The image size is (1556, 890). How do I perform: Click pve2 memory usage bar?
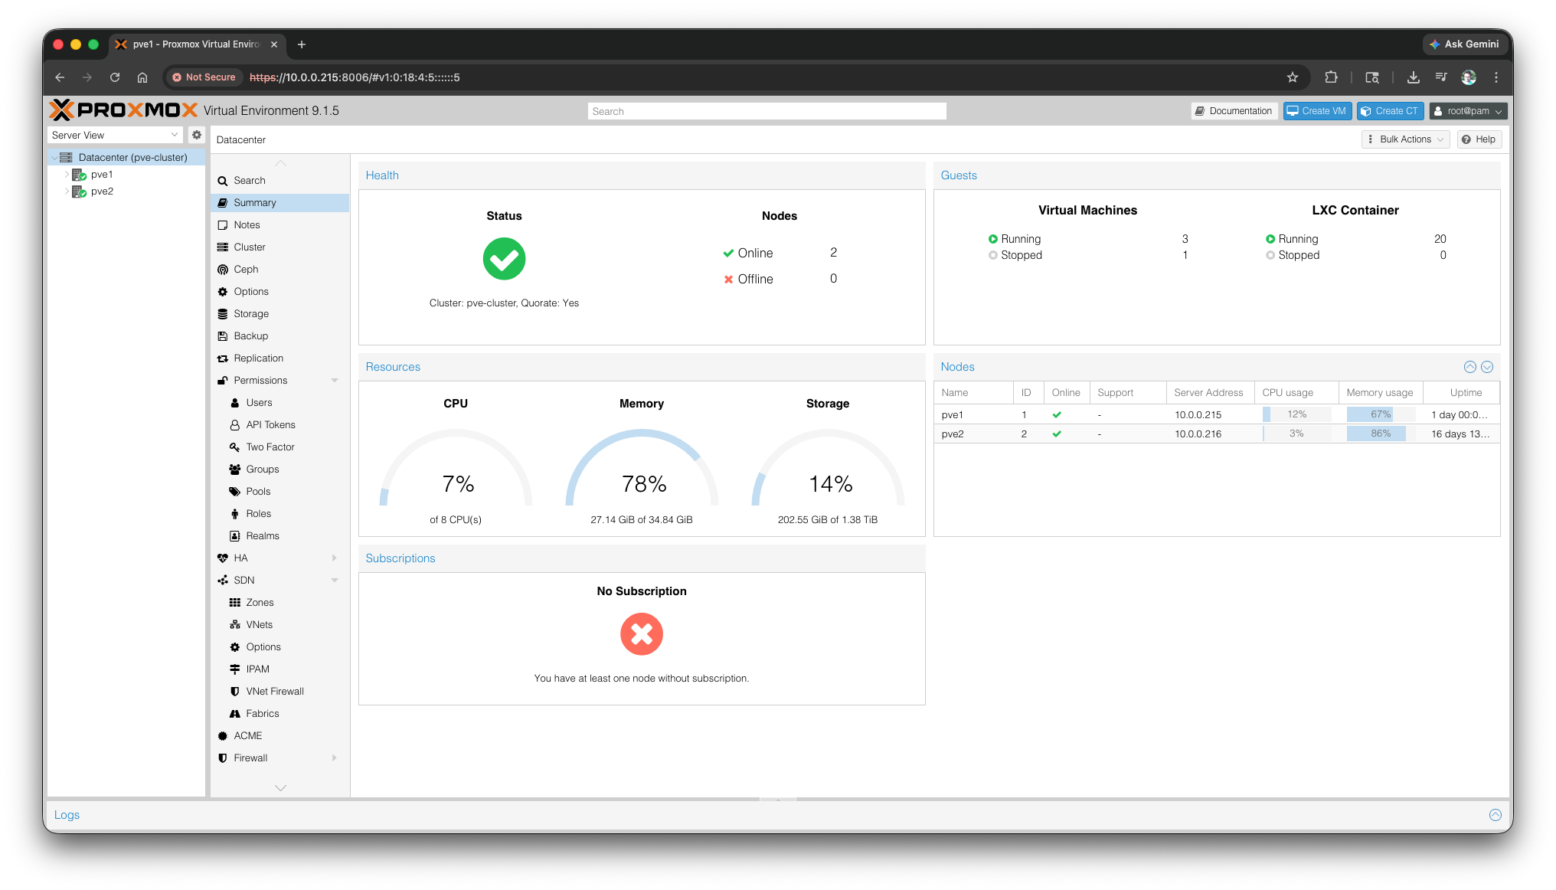(1380, 434)
